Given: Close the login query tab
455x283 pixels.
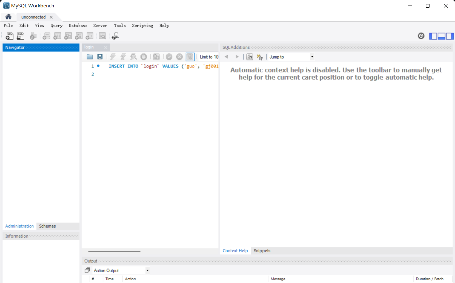Looking at the screenshot, I should point(106,47).
